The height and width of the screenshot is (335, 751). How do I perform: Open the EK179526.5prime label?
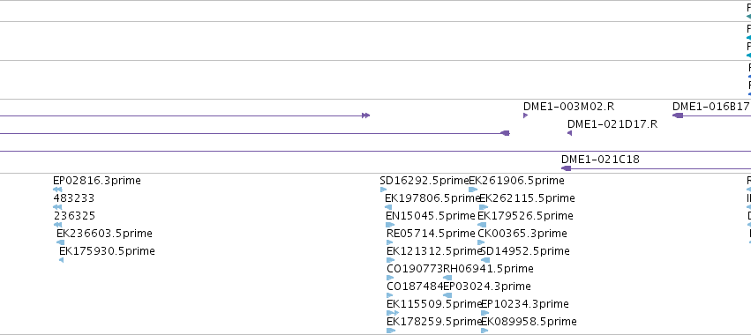click(525, 216)
